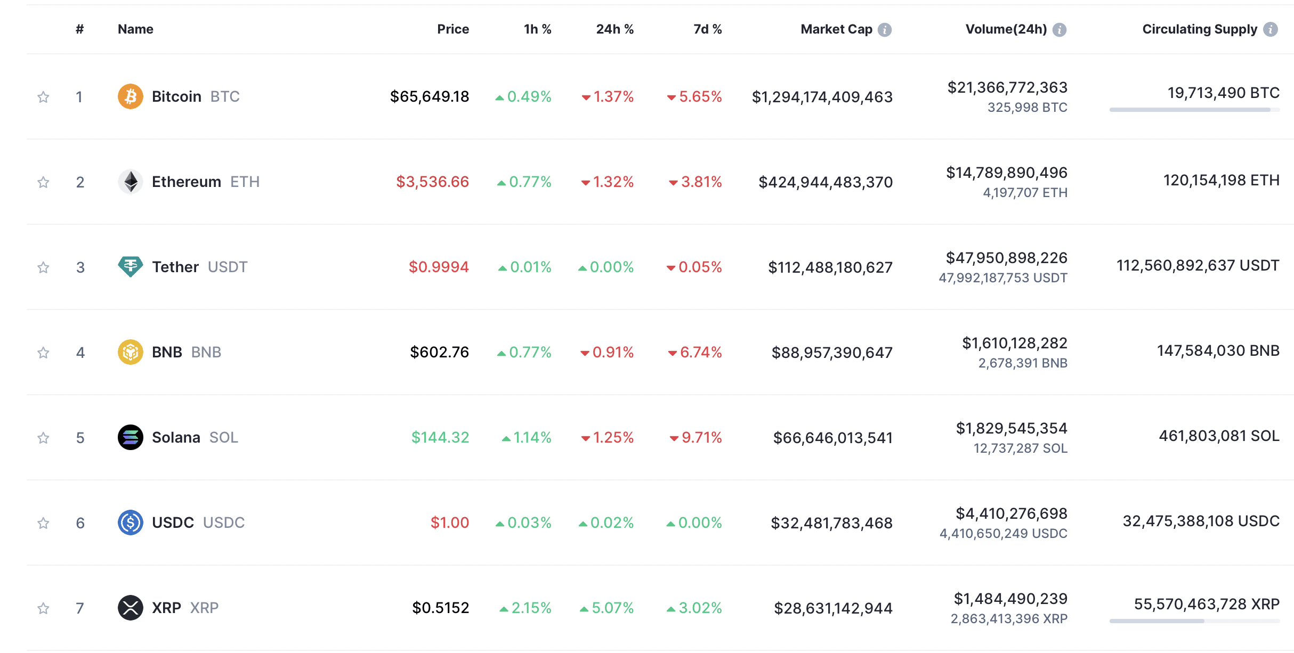Click the Tether logo icon
1294x653 pixels.
[130, 267]
